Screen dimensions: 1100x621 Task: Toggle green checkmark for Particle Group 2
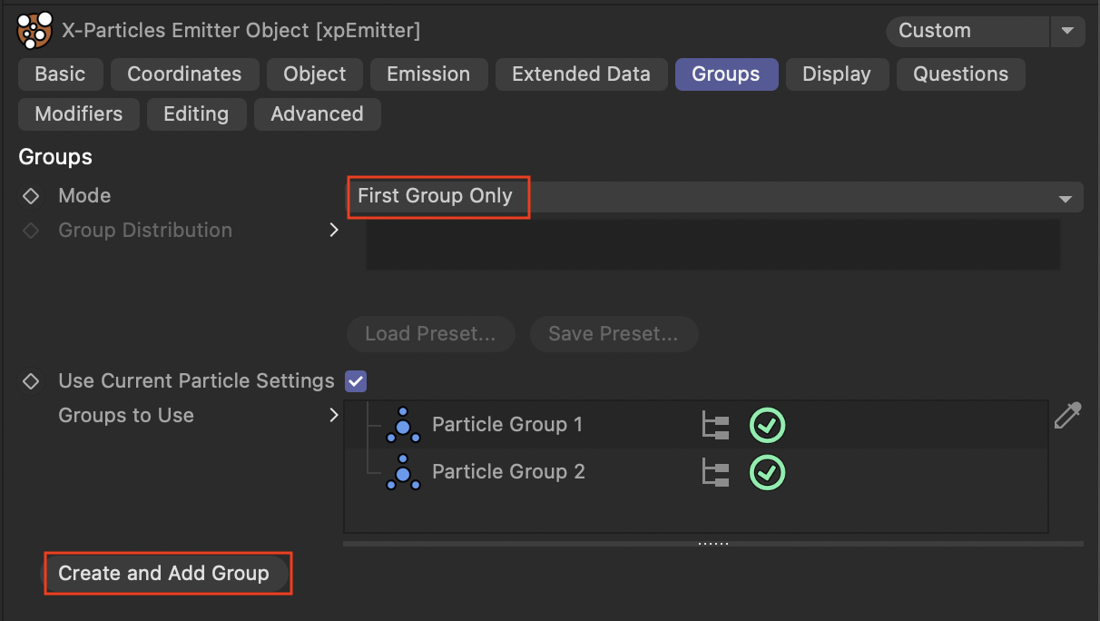[x=767, y=472]
